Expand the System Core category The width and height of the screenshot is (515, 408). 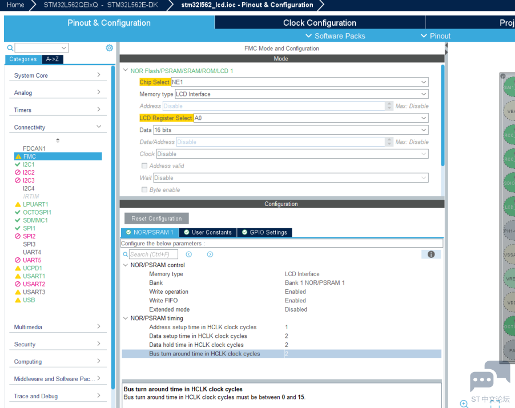tap(99, 75)
